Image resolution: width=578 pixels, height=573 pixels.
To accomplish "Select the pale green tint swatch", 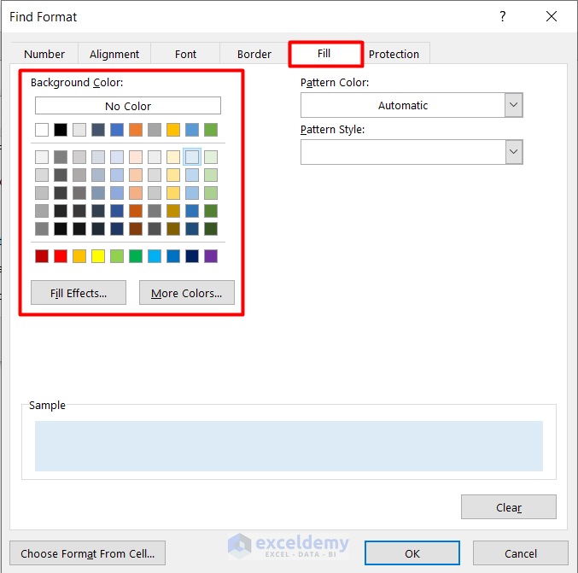I will pos(211,157).
